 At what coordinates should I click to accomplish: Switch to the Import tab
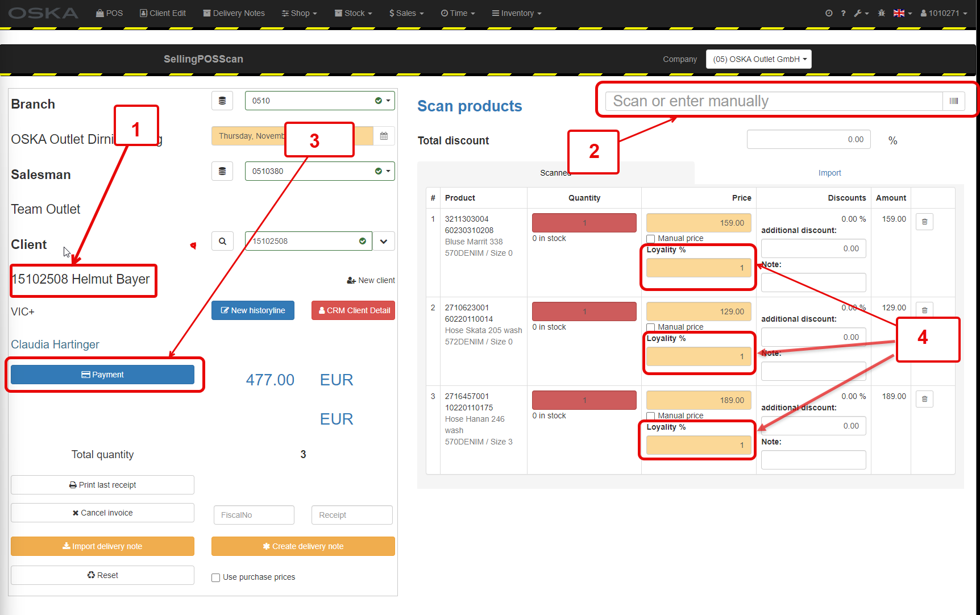tap(829, 173)
